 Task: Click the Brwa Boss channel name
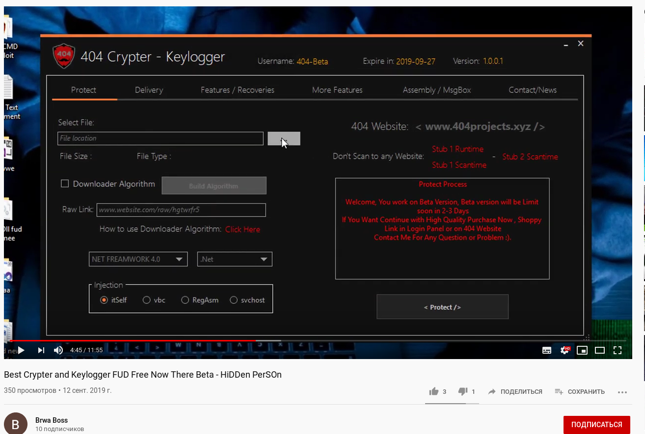52,420
